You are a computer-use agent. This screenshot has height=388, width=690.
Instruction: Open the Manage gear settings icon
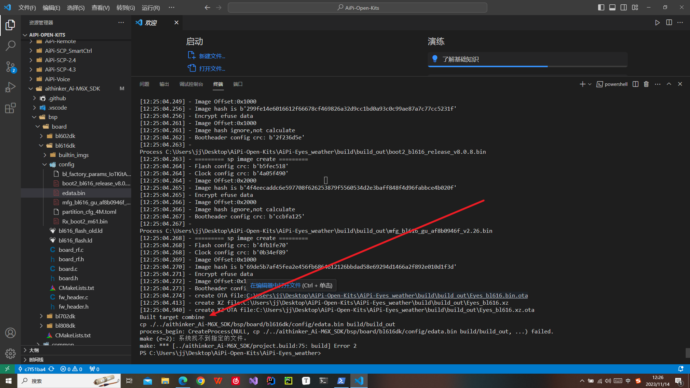(10, 354)
